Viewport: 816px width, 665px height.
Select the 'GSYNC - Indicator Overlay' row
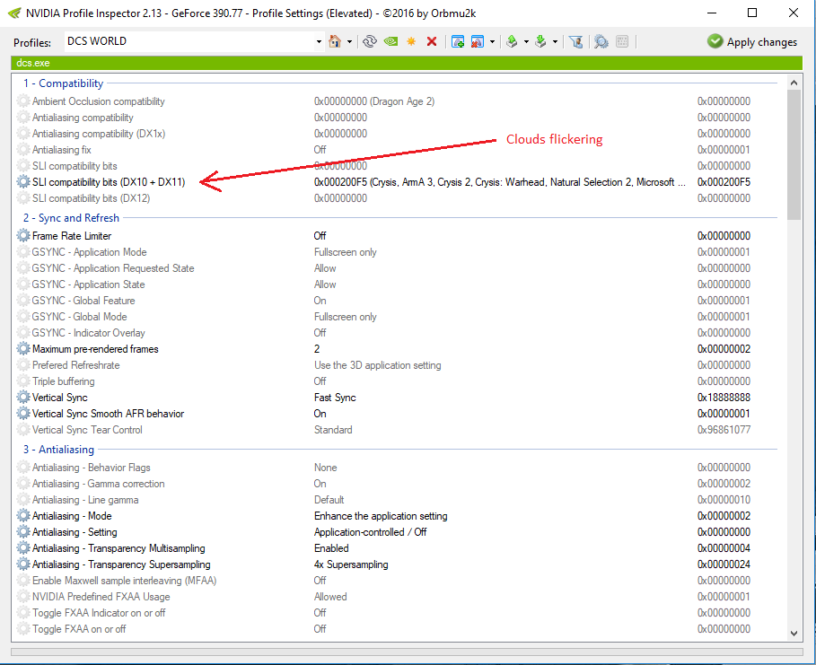398,332
